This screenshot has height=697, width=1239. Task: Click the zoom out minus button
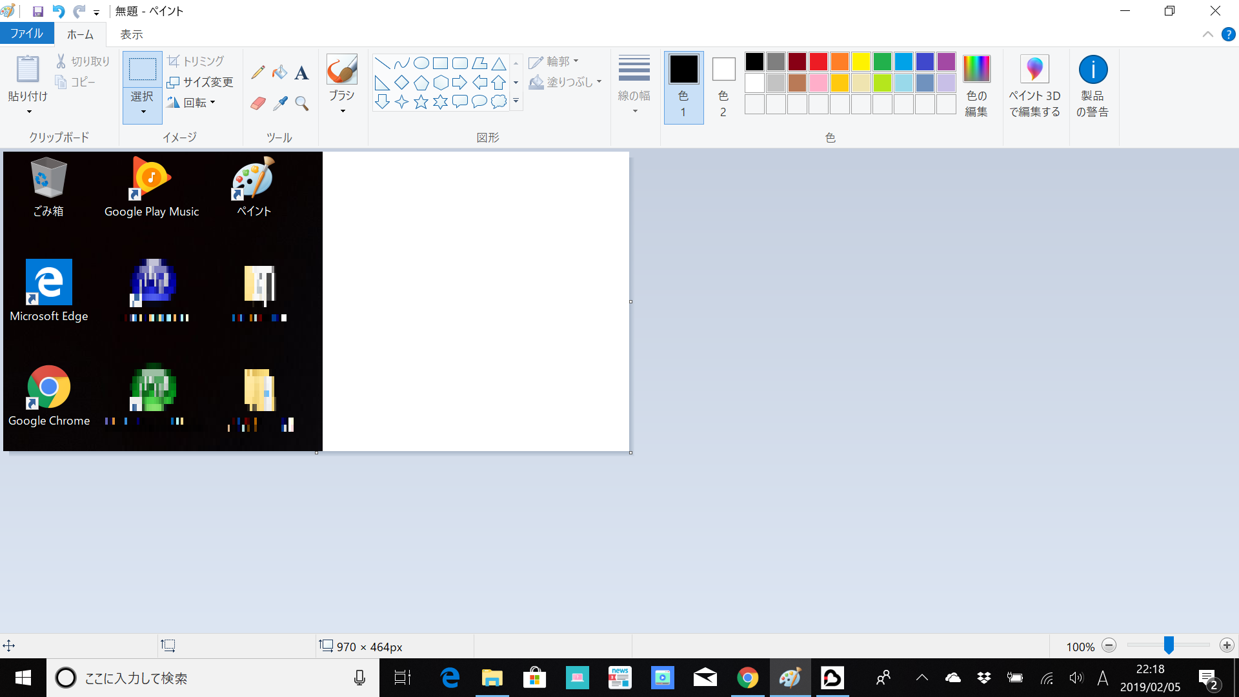(1109, 645)
